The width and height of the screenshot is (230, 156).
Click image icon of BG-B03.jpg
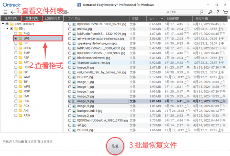click(x=74, y=130)
